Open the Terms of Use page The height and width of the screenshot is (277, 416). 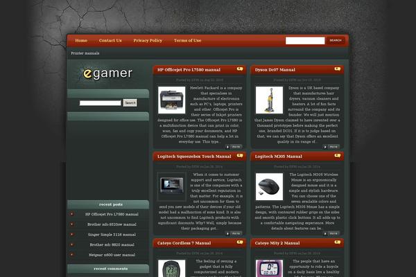click(188, 41)
